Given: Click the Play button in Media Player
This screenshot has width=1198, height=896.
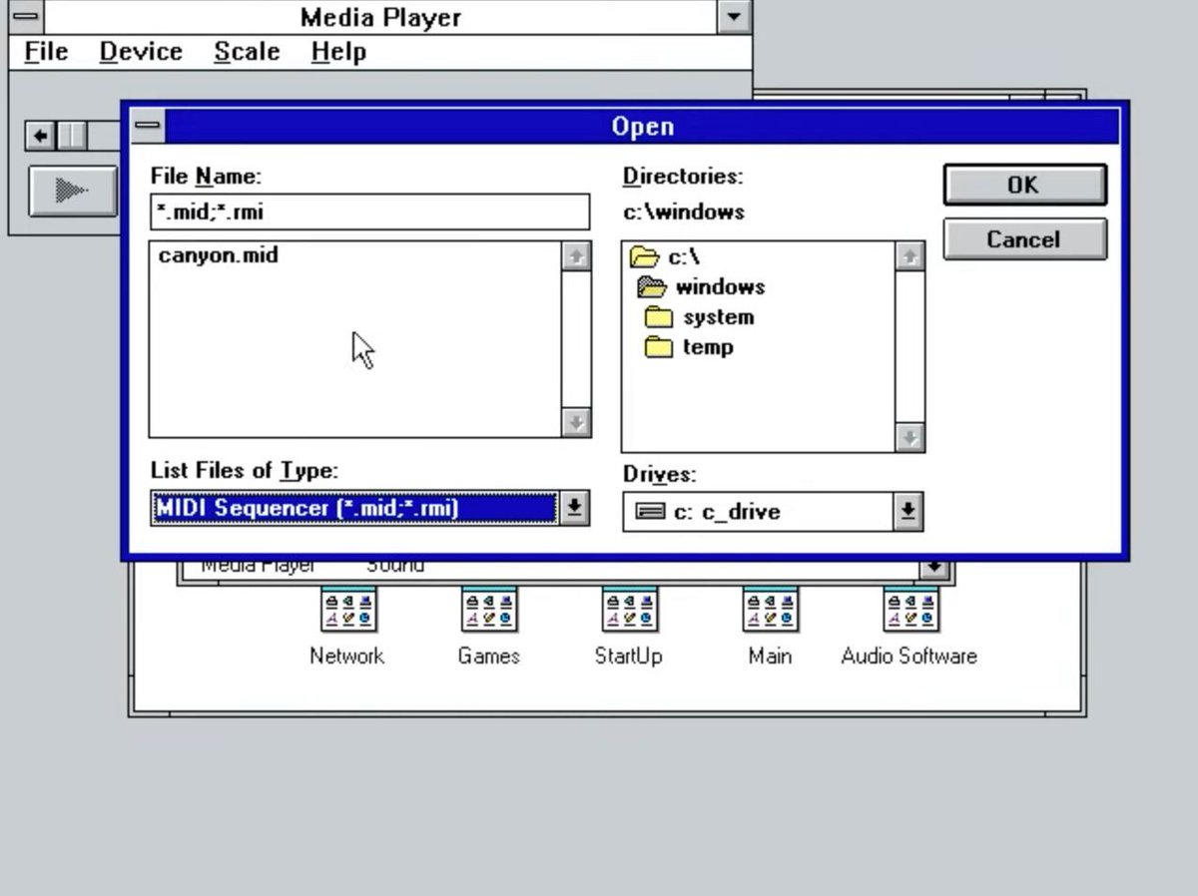Looking at the screenshot, I should tap(73, 190).
